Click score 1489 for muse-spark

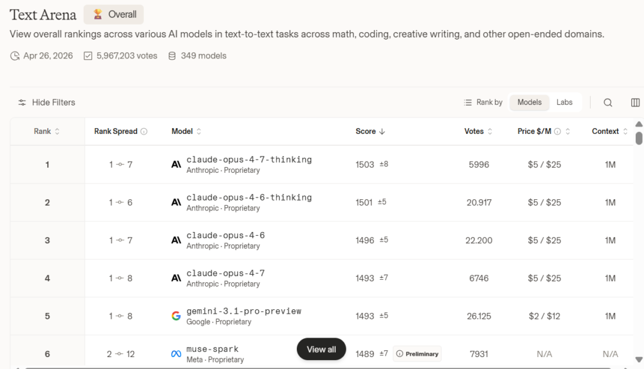365,354
